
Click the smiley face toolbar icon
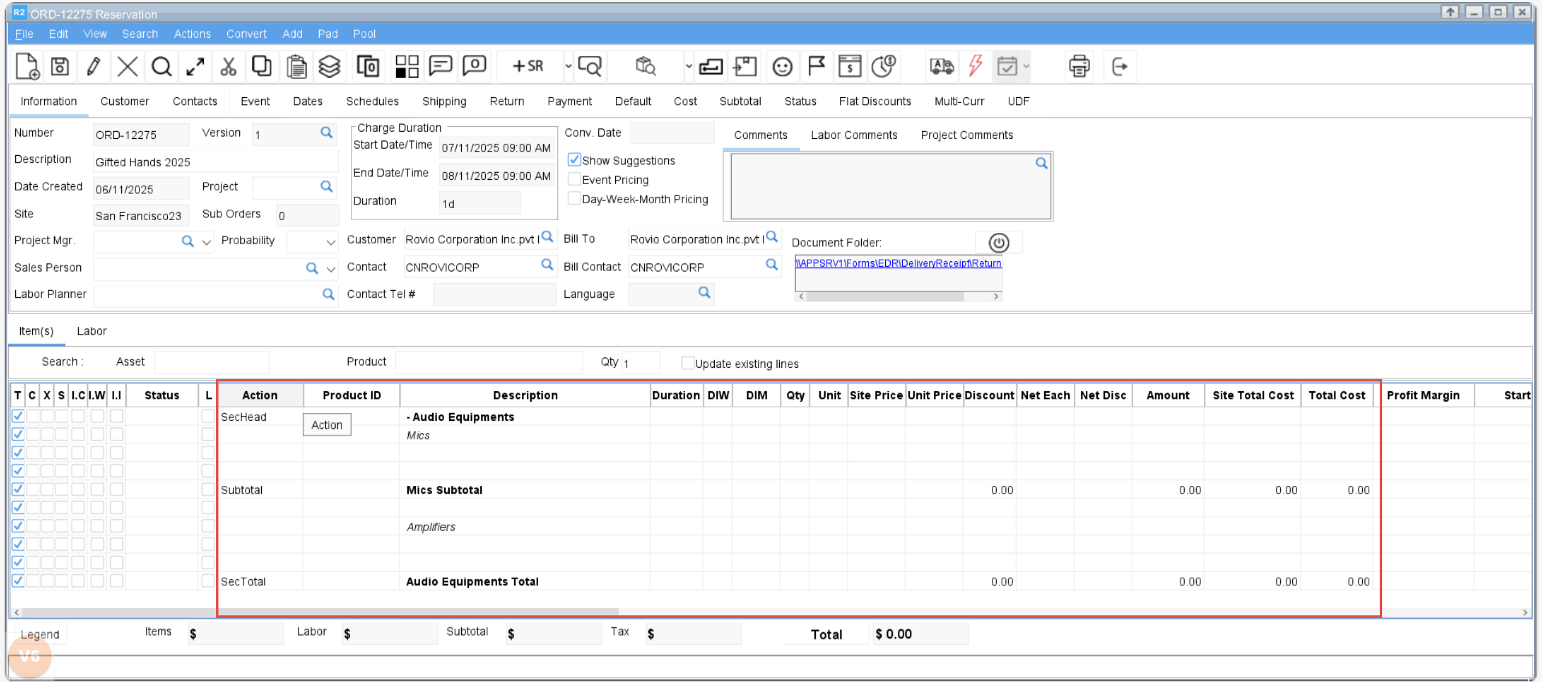(782, 67)
